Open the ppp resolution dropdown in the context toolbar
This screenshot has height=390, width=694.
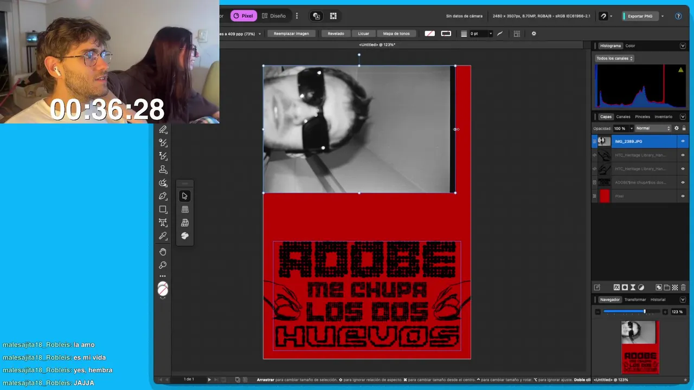[x=260, y=34]
